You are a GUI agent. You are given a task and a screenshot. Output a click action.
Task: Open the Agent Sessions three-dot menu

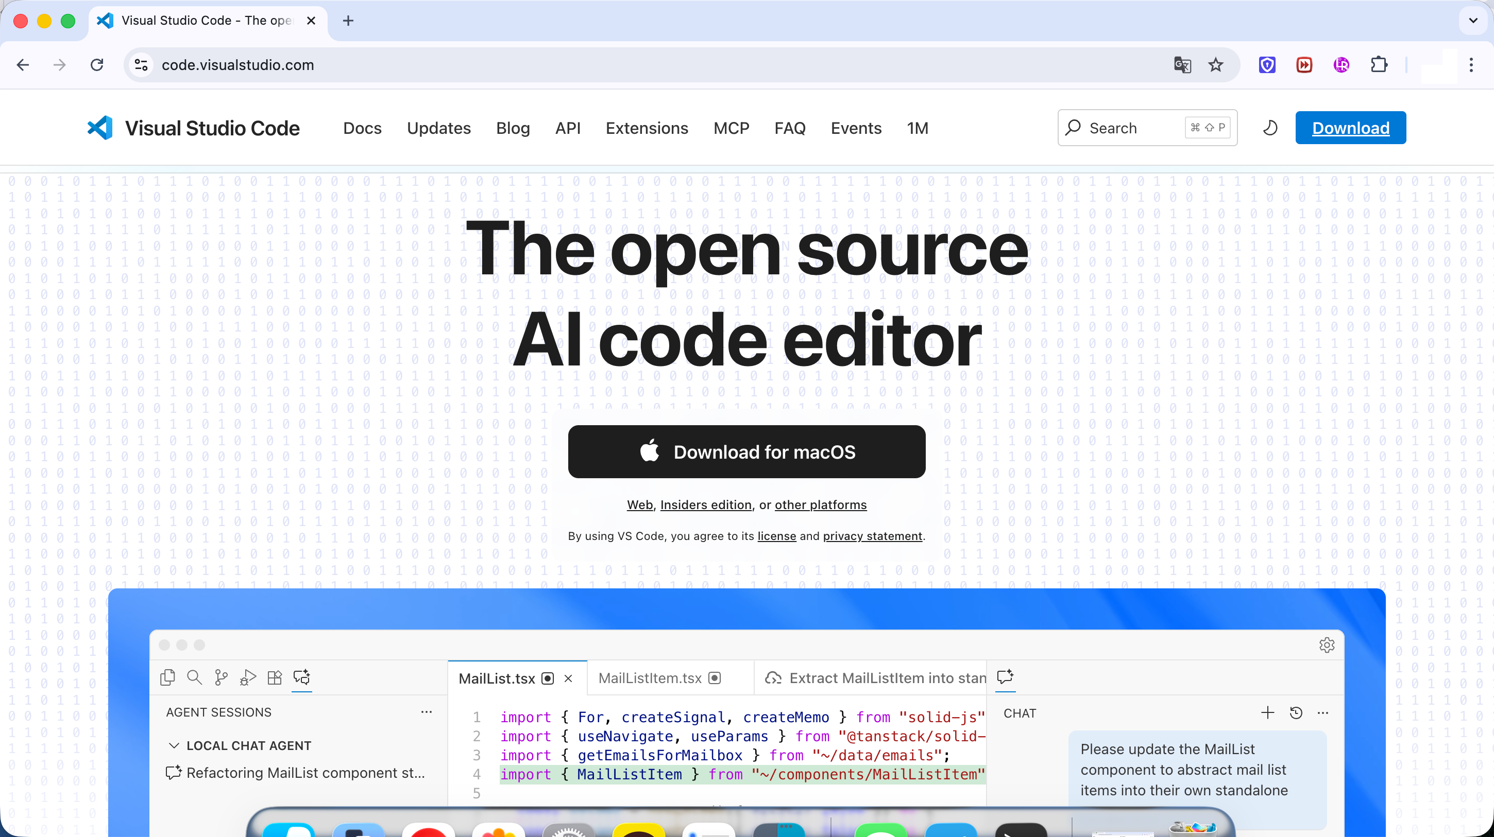pos(426,712)
